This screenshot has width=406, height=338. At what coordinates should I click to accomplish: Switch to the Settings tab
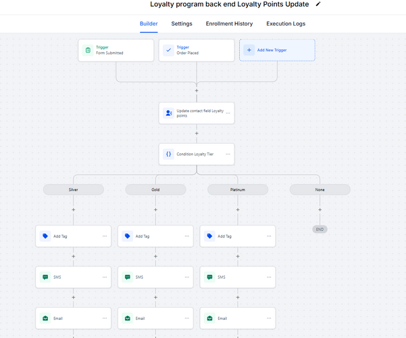181,24
